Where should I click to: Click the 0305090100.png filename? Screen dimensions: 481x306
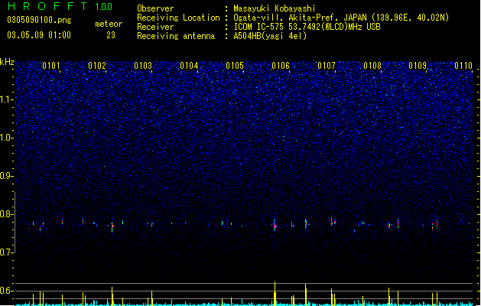pos(39,20)
